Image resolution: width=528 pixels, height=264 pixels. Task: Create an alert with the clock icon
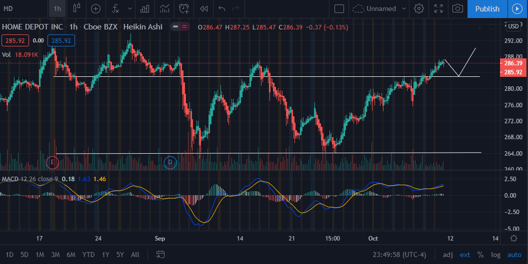click(184, 9)
